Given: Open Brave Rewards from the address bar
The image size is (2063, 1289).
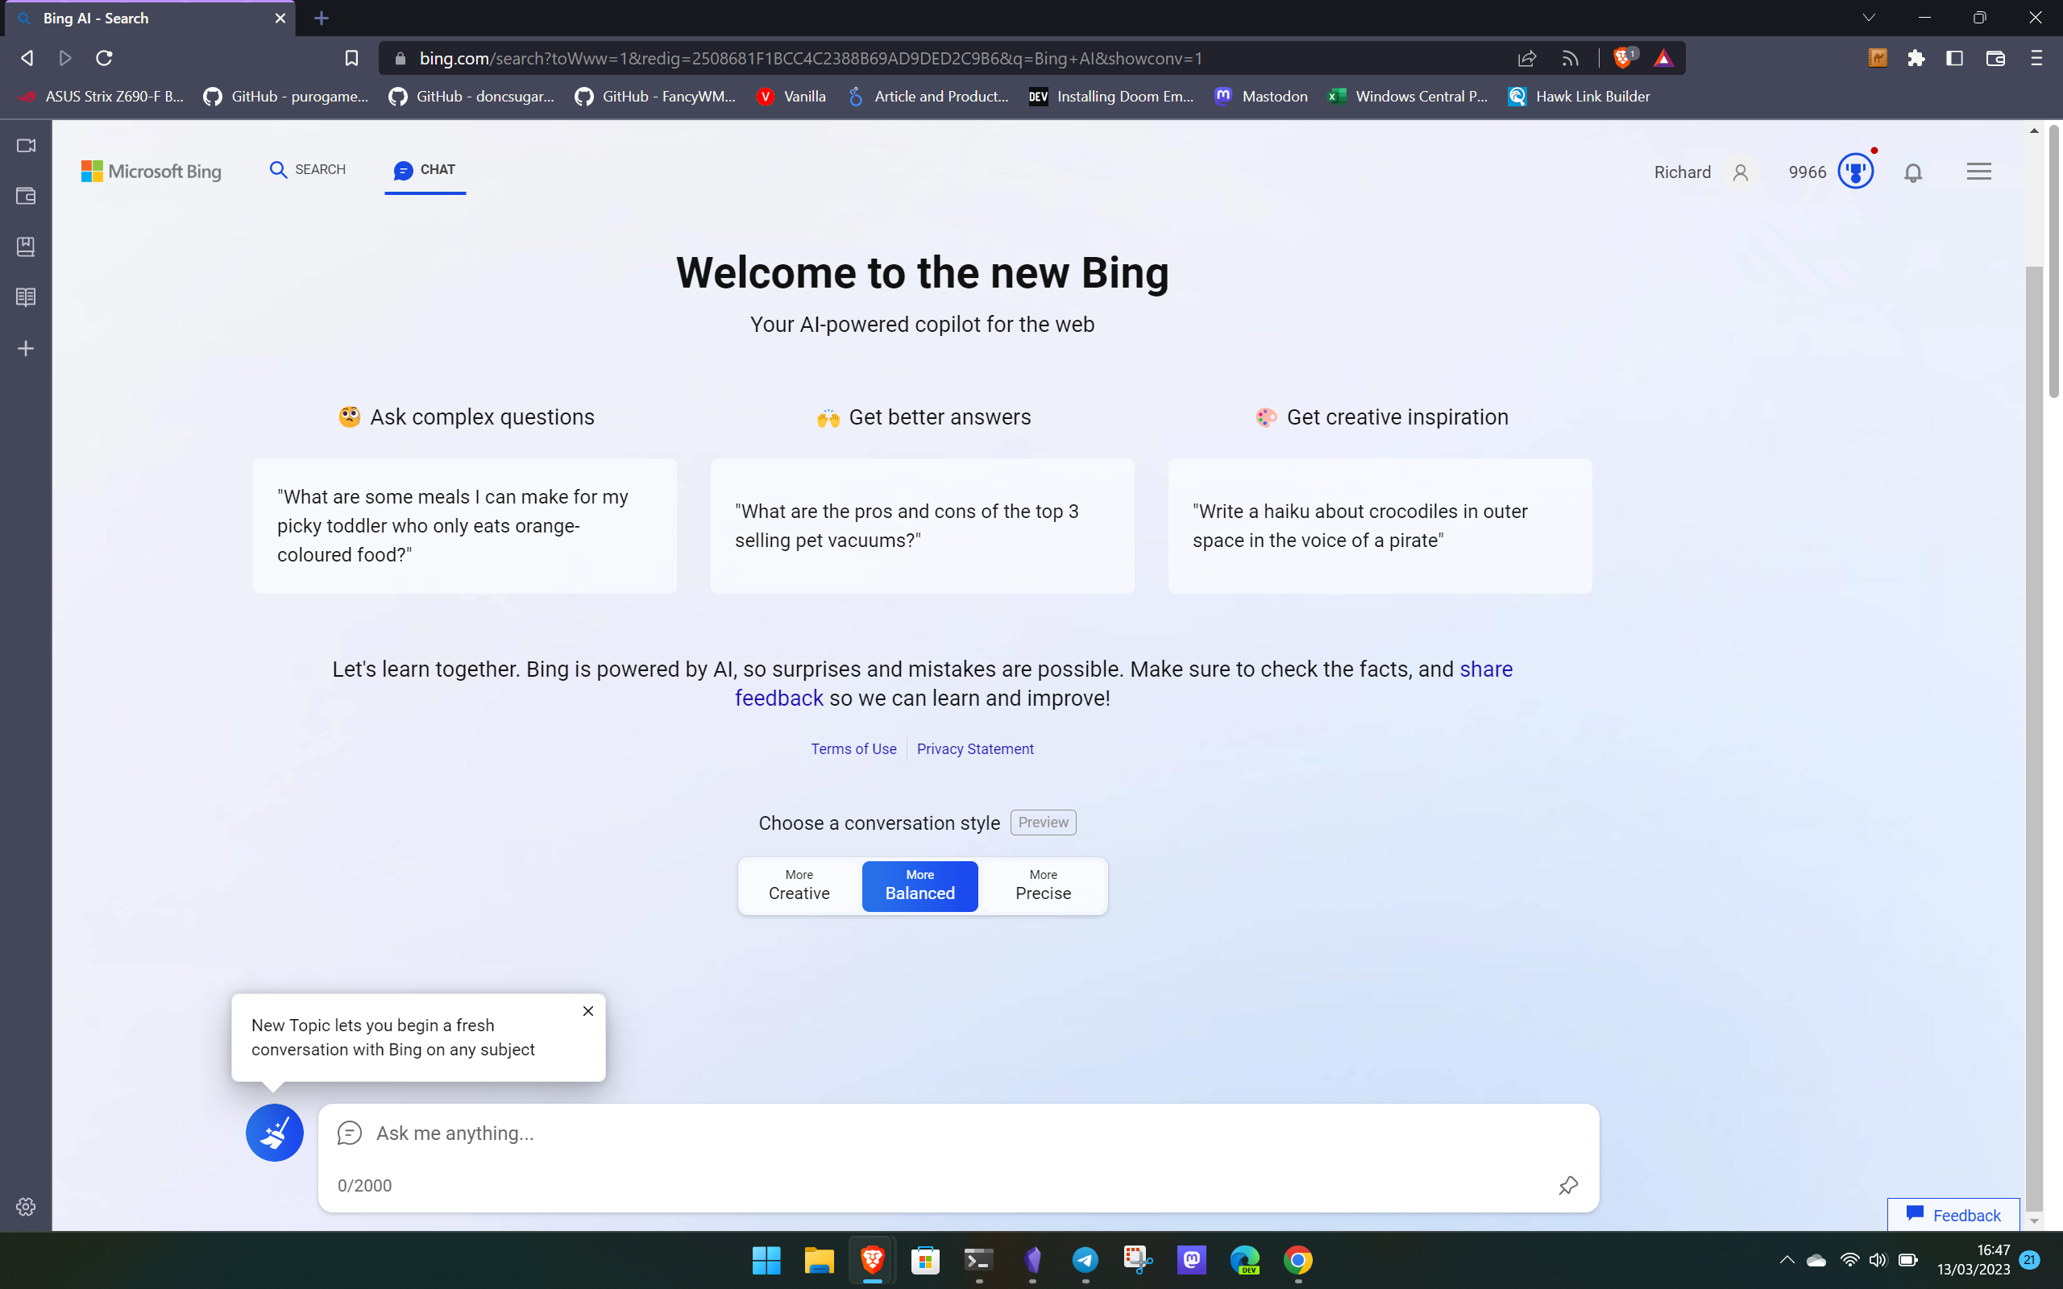Looking at the screenshot, I should tap(1665, 58).
